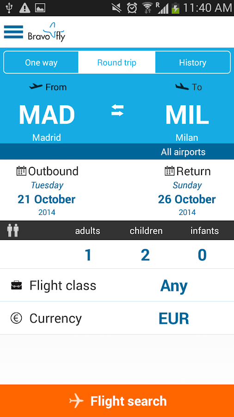The width and height of the screenshot is (234, 417).
Task: Open Currency selector showing EUR
Action: (x=117, y=318)
